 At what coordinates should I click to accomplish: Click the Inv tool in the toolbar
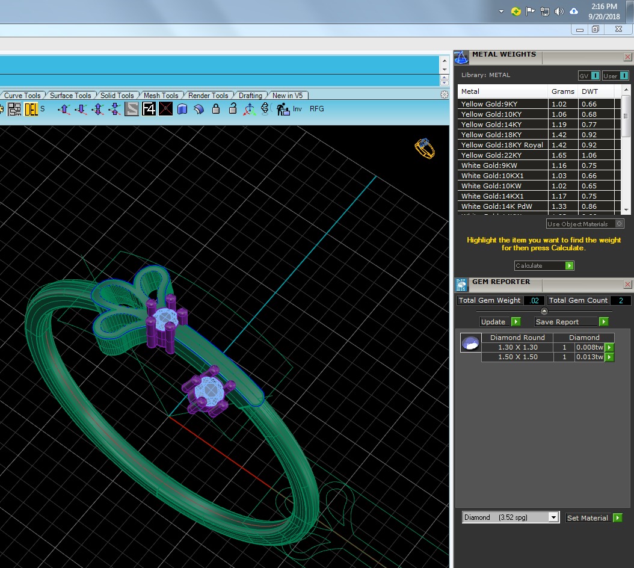click(x=297, y=109)
